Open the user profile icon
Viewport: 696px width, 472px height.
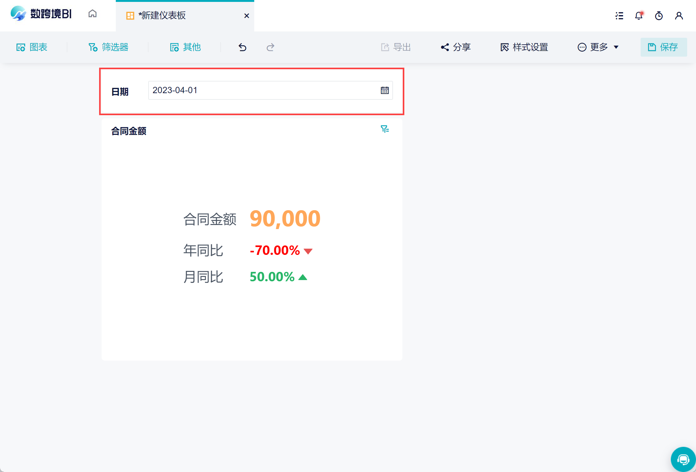[679, 15]
